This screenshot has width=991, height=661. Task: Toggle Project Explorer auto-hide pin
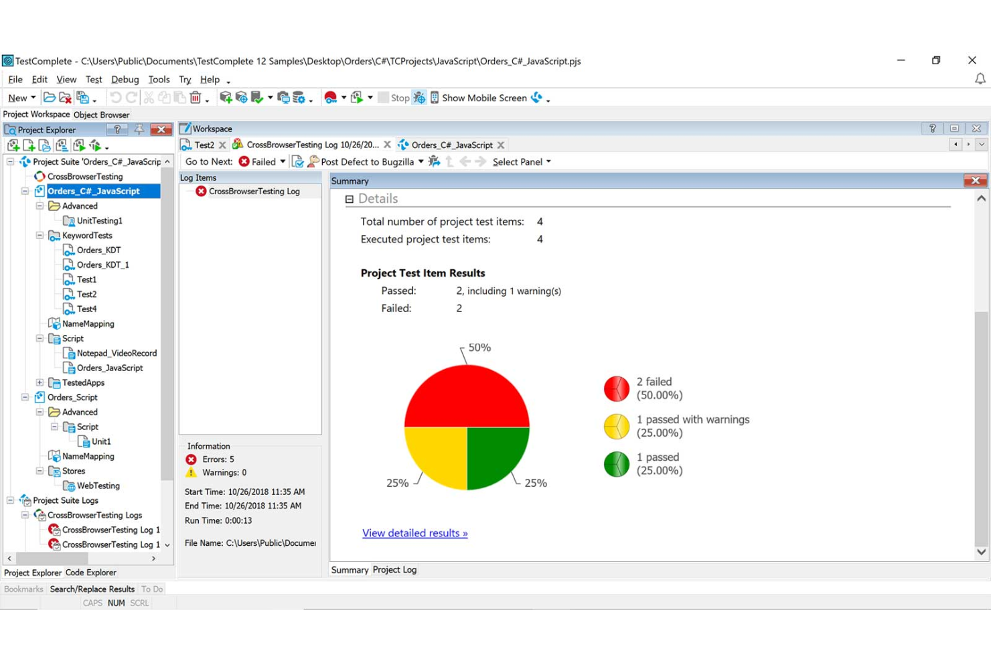click(x=139, y=129)
